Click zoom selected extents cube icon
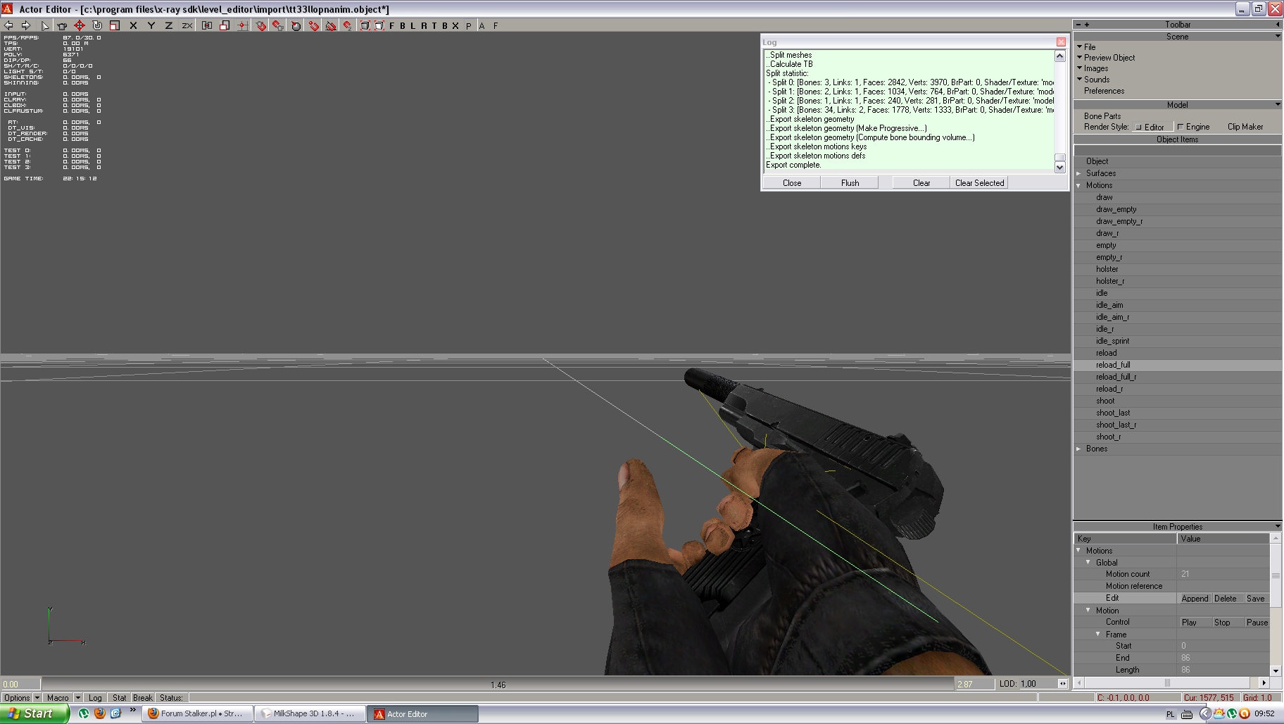 (379, 25)
